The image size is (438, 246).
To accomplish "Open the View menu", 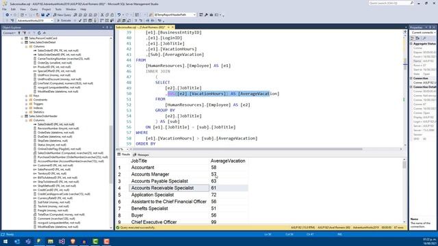I will [x=23, y=9].
